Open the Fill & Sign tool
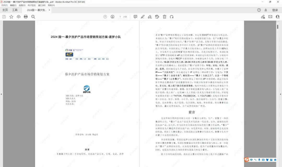This screenshot has width=282, height=167. [157, 17]
